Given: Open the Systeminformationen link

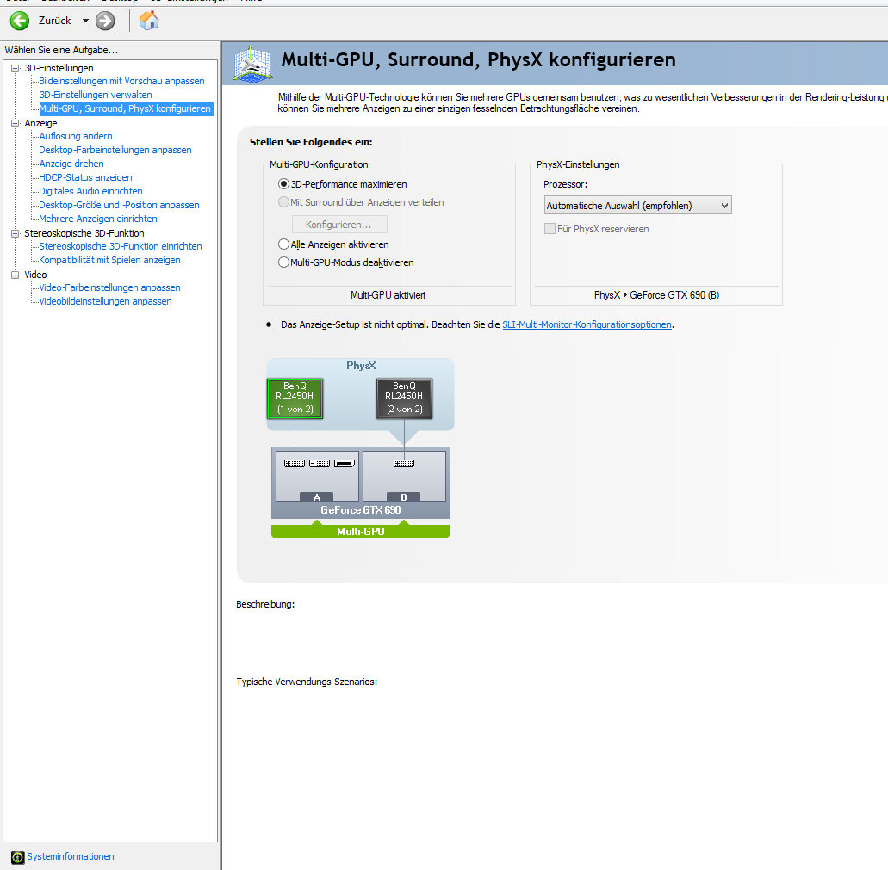Looking at the screenshot, I should tap(71, 856).
